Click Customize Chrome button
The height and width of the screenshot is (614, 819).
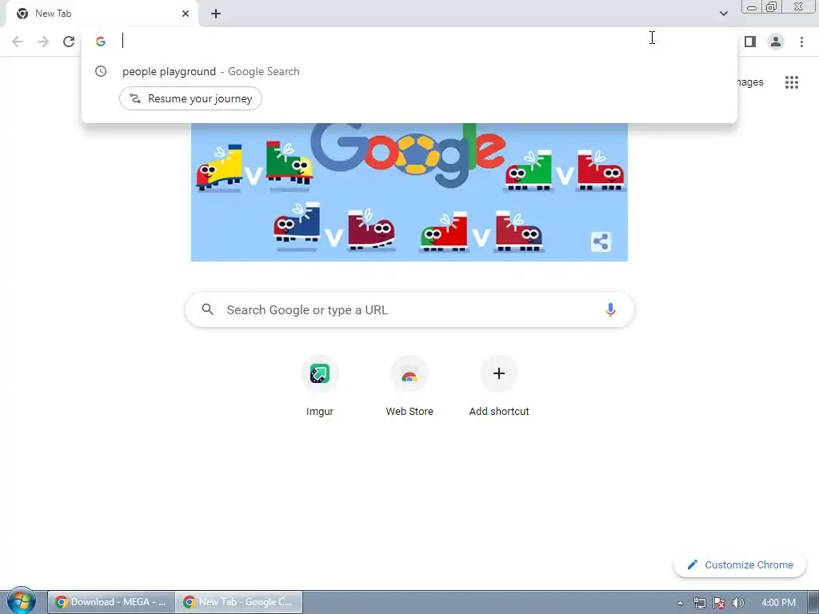tap(740, 565)
